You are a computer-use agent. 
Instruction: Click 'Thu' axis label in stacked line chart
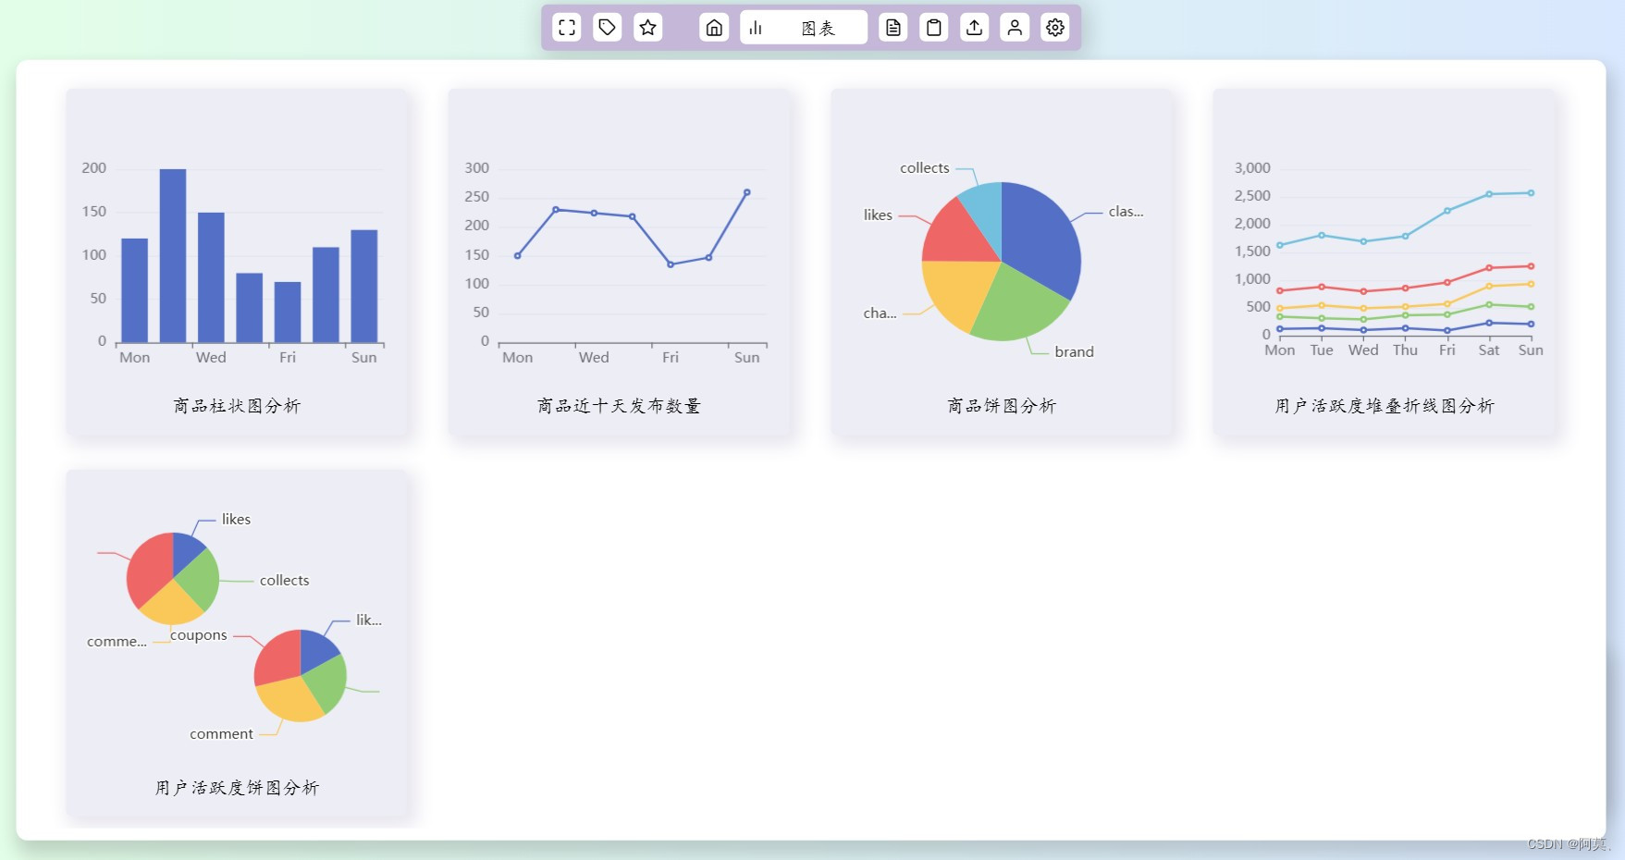1405,350
